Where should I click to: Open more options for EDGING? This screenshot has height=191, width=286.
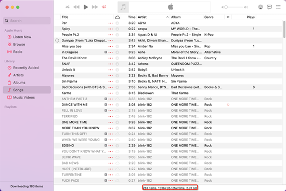tap(111, 146)
